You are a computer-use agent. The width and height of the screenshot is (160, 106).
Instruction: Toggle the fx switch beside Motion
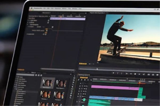point(30,20)
